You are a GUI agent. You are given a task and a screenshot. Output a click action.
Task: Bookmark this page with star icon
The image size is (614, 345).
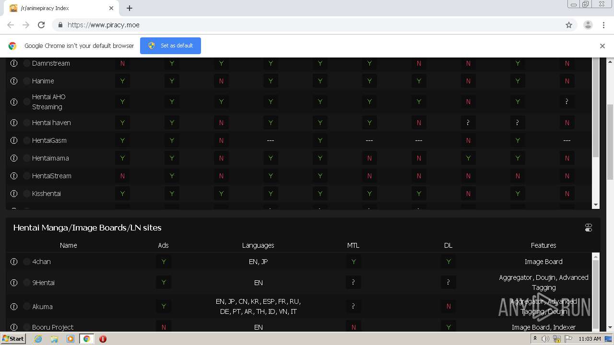tap(569, 25)
